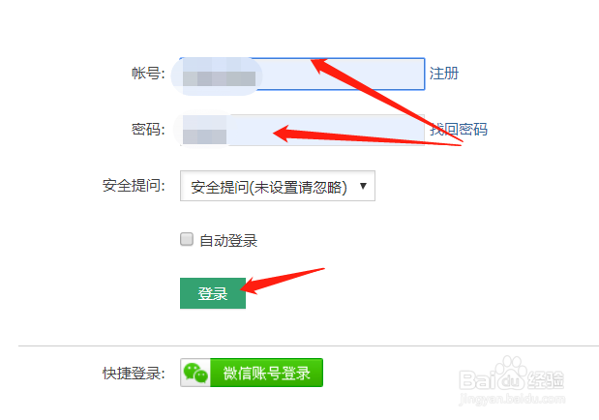Click the 帐号: field label
This screenshot has height=420, width=599.
[148, 73]
